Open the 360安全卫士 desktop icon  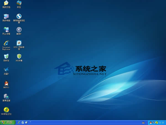pyautogui.click(x=6, y=111)
